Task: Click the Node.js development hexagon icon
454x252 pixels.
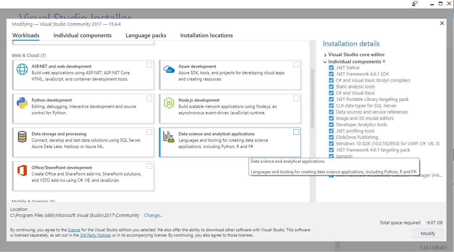Action: [x=169, y=103]
